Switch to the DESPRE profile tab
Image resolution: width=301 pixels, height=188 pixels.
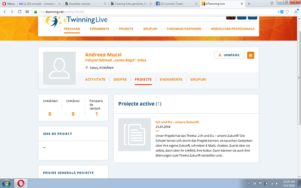120,79
